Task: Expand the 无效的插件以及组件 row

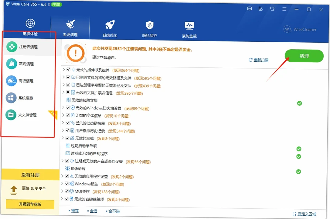Action: (64, 69)
